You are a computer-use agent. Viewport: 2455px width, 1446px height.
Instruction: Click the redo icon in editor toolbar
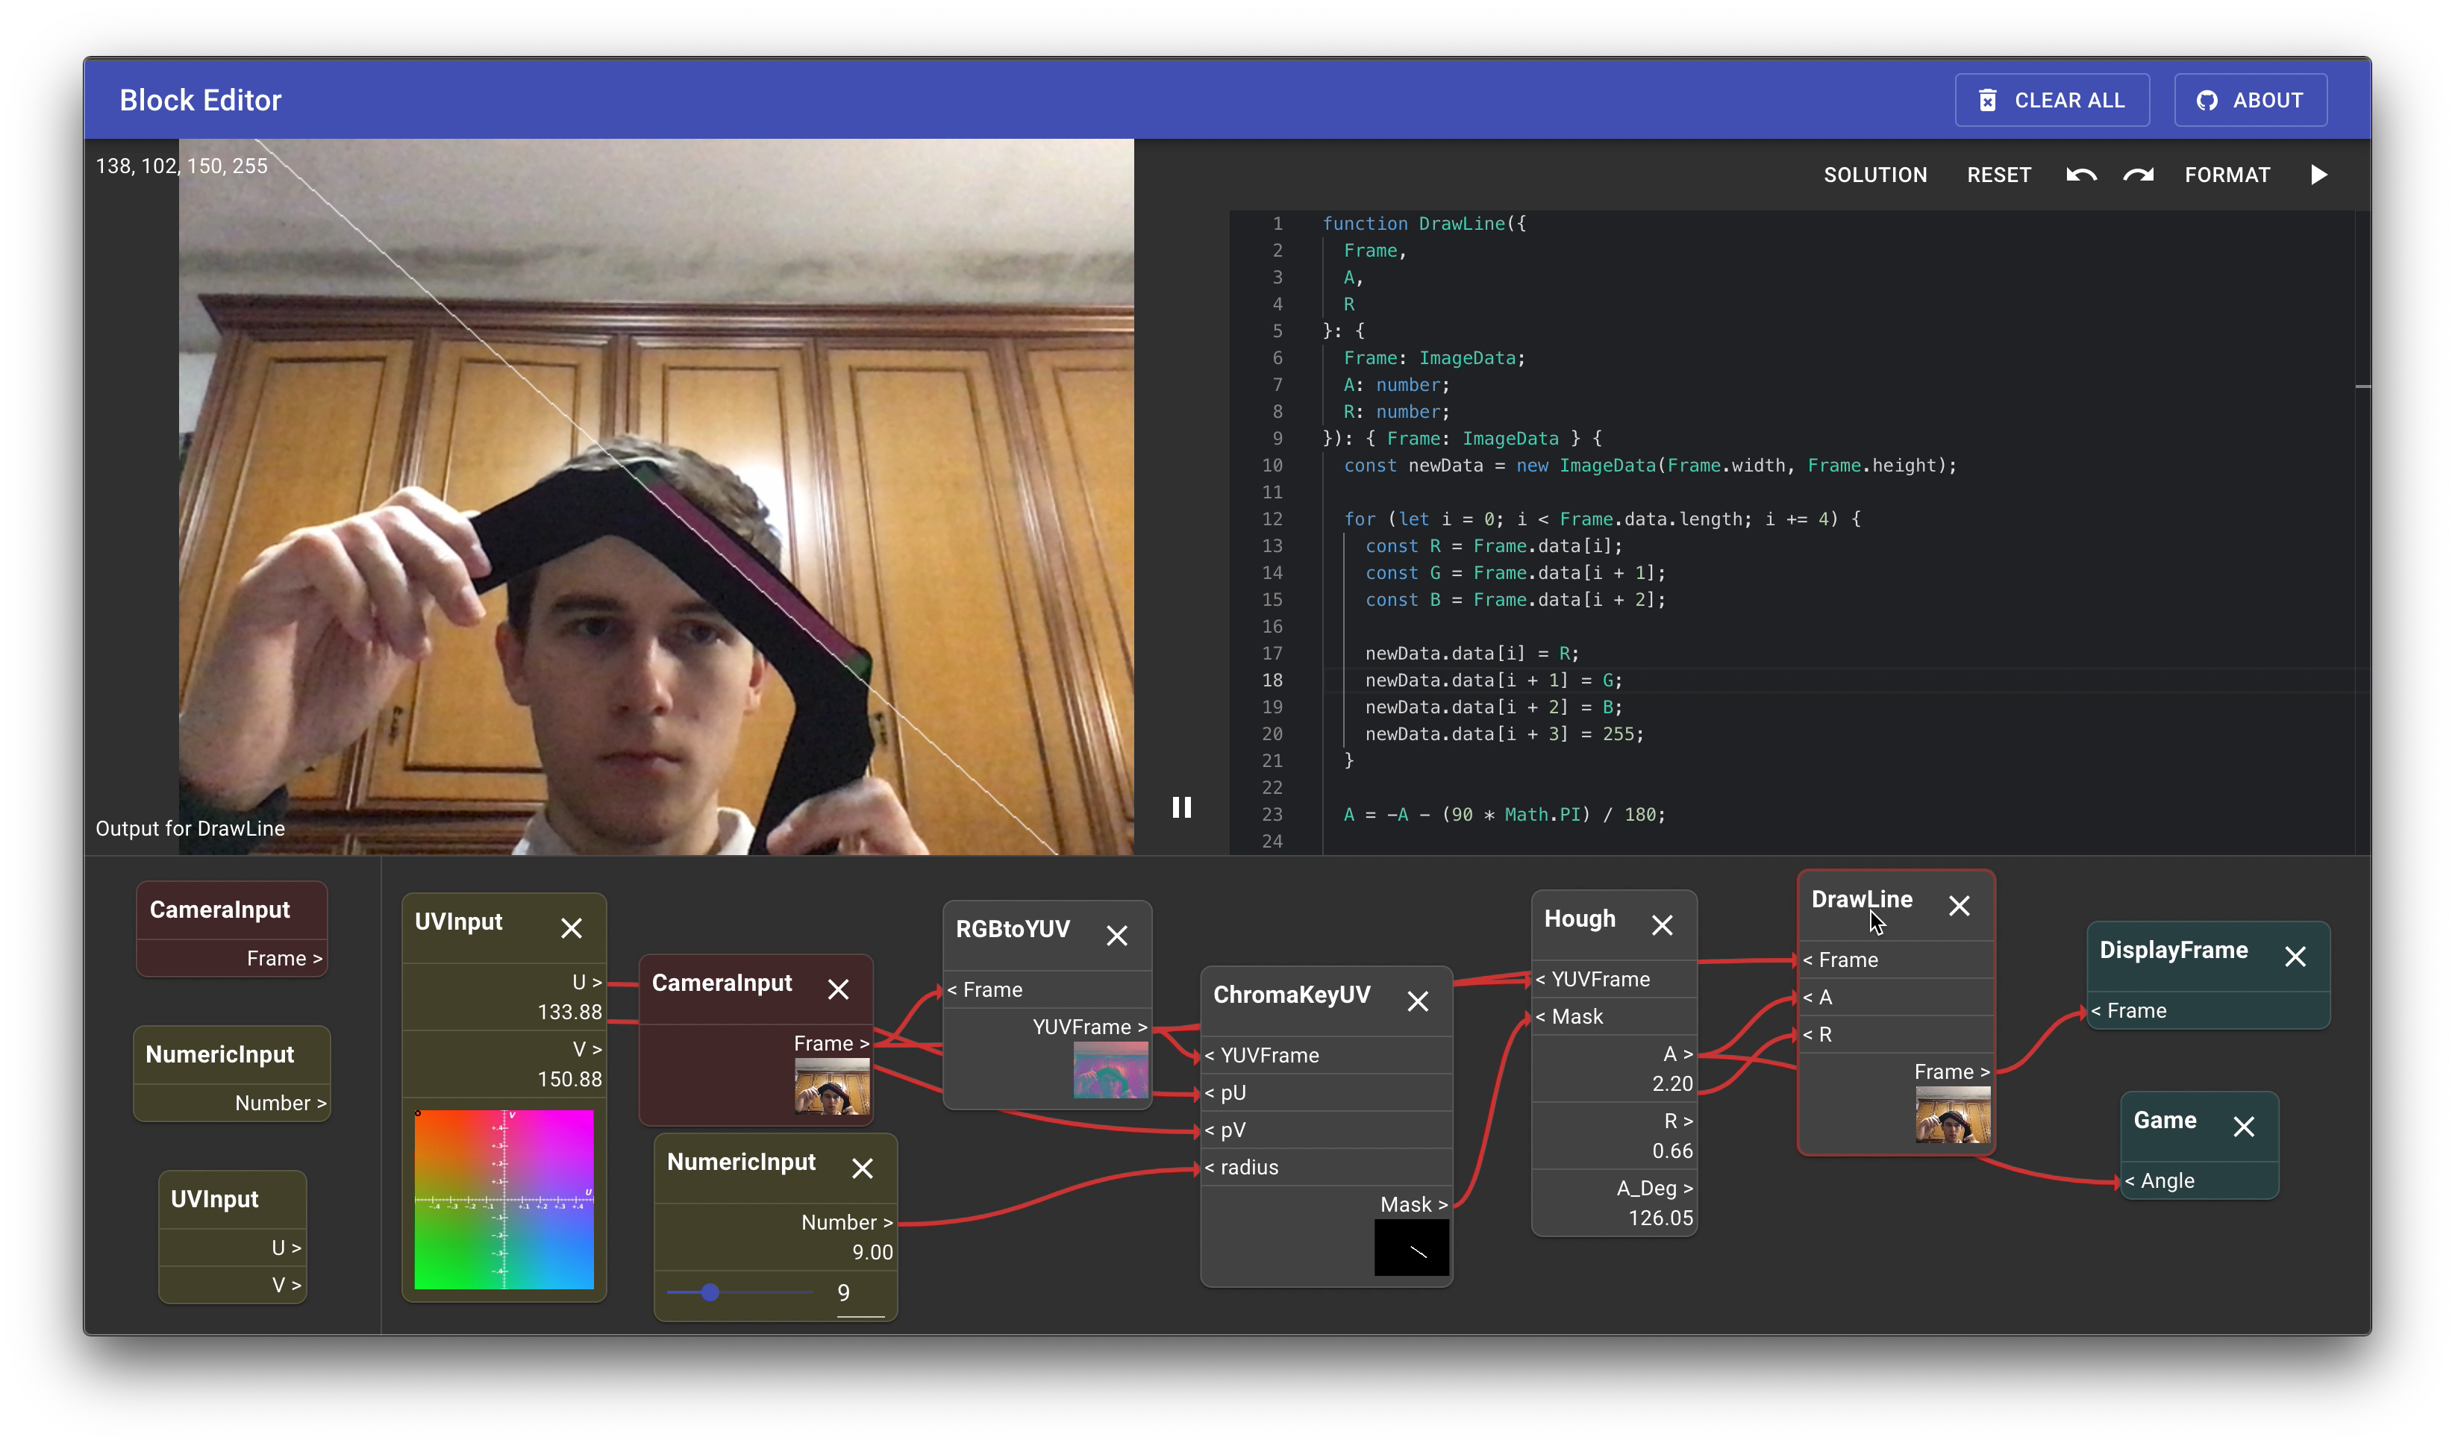point(2136,174)
